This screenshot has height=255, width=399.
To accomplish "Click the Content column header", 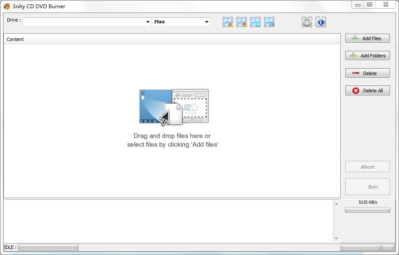I will [x=16, y=39].
